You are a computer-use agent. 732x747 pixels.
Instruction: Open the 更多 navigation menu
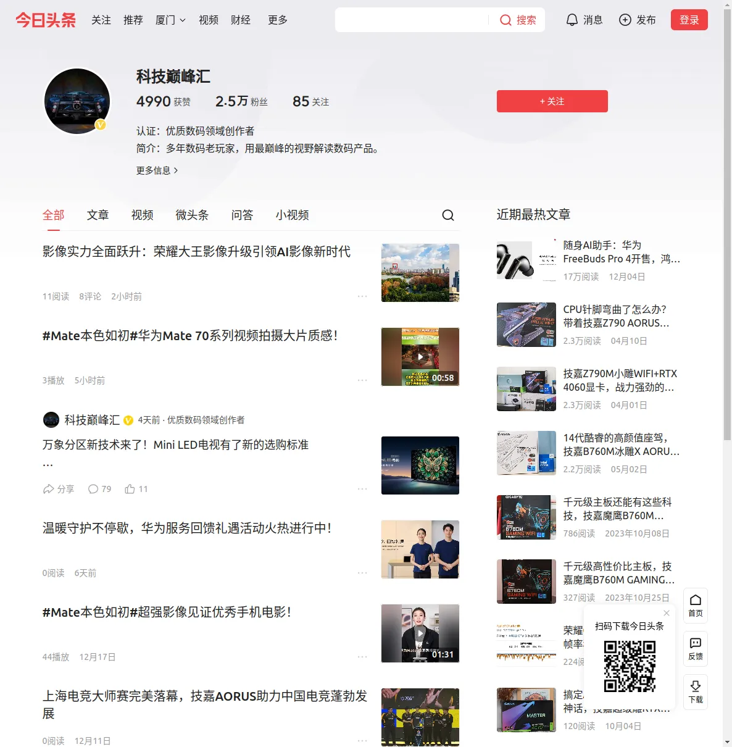278,20
